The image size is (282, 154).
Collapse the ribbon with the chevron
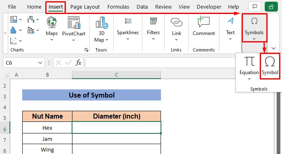(273, 48)
